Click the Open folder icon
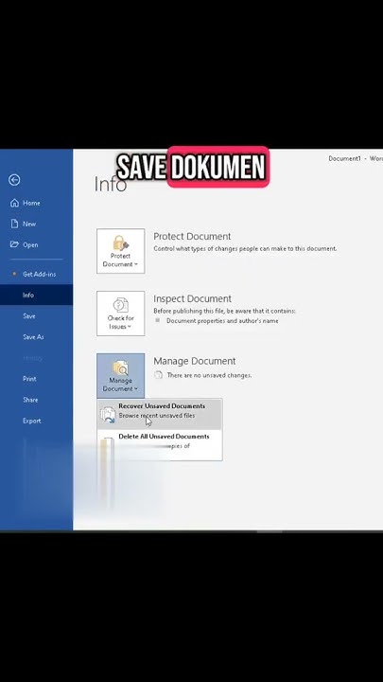 (x=14, y=244)
